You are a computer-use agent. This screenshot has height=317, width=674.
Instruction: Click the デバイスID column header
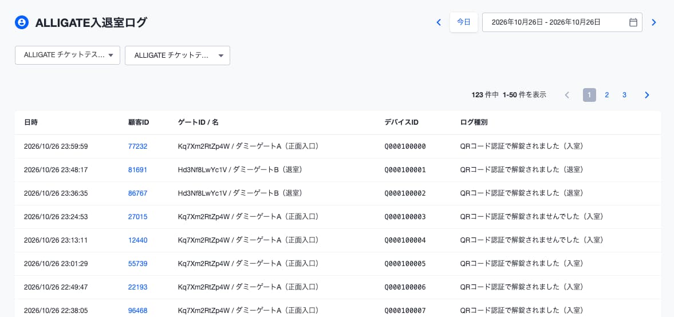tap(401, 122)
